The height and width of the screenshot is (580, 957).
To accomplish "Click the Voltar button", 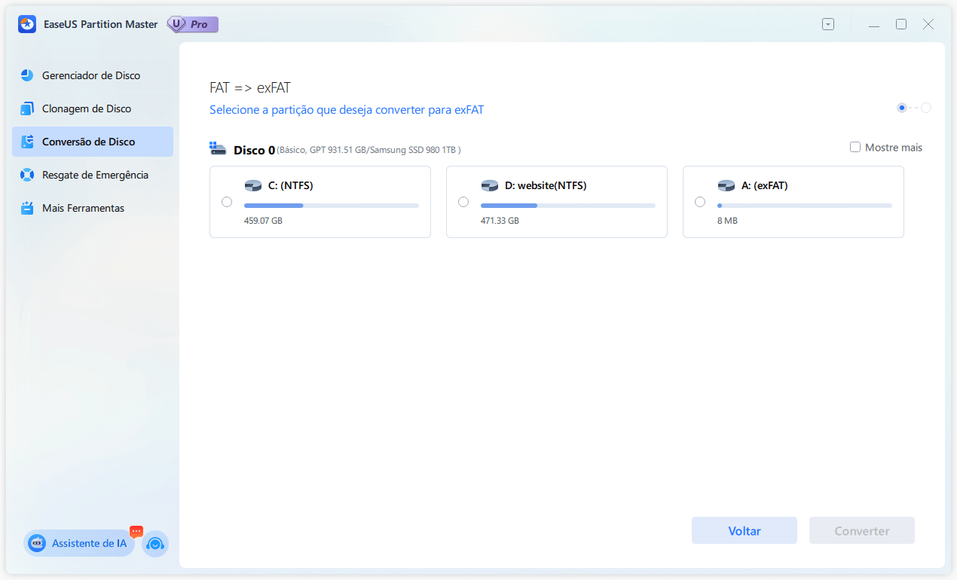I will coord(744,531).
